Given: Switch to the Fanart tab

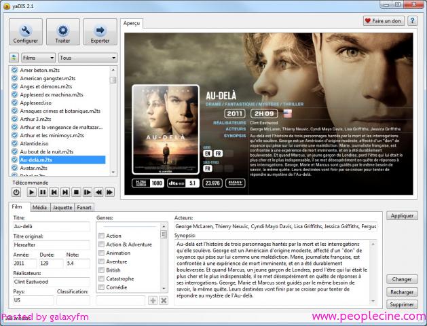Looking at the screenshot, I should click(x=84, y=208).
